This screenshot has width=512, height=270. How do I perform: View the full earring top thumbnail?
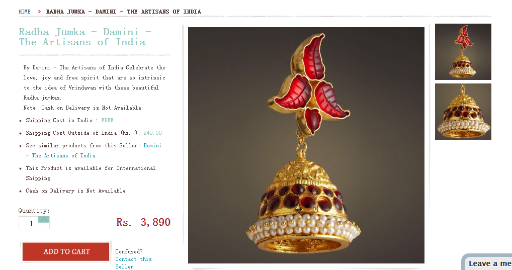point(463,52)
